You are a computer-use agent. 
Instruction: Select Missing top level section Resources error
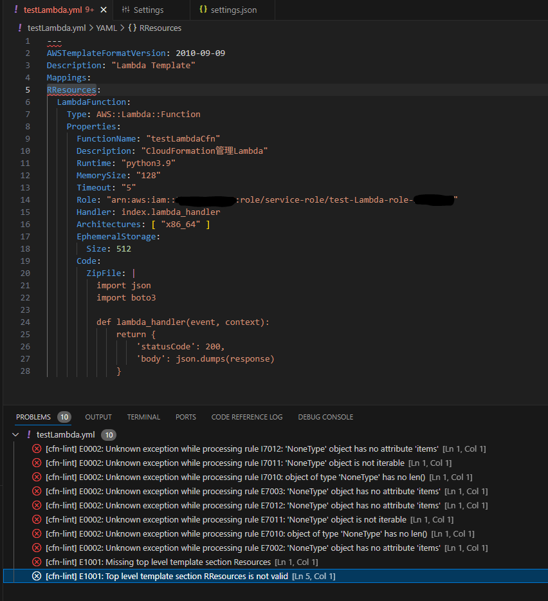pyautogui.click(x=275, y=562)
